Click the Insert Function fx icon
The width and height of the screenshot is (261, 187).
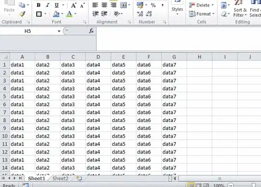91,31
